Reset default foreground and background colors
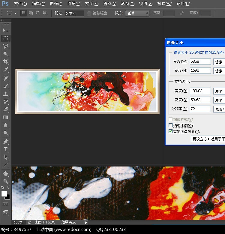The height and width of the screenshot is (234, 225). tap(2, 187)
